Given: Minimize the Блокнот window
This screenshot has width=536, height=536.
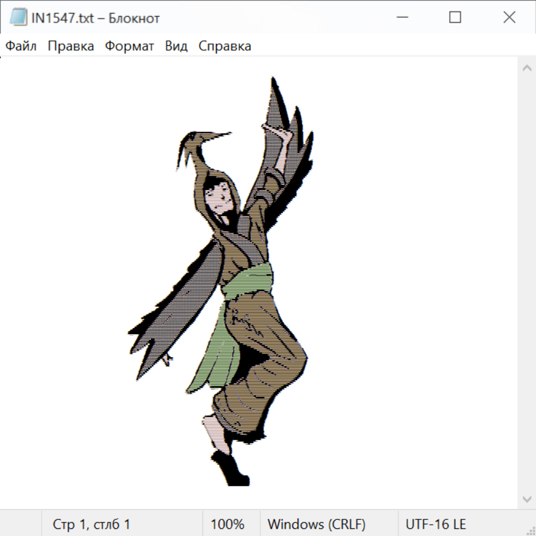Looking at the screenshot, I should 401,18.
